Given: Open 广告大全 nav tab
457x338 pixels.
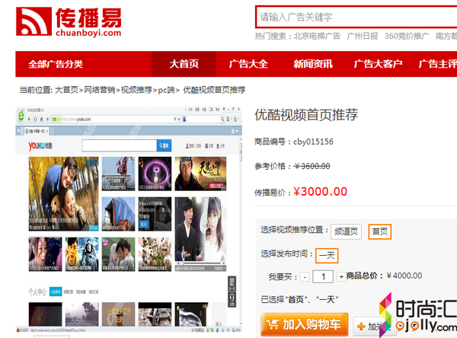Looking at the screenshot, I should [248, 64].
